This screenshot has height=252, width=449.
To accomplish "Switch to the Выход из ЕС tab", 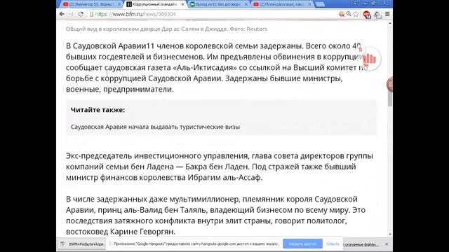I will pos(218,4).
